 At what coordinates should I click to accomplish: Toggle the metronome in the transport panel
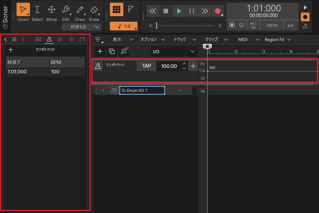point(305,26)
